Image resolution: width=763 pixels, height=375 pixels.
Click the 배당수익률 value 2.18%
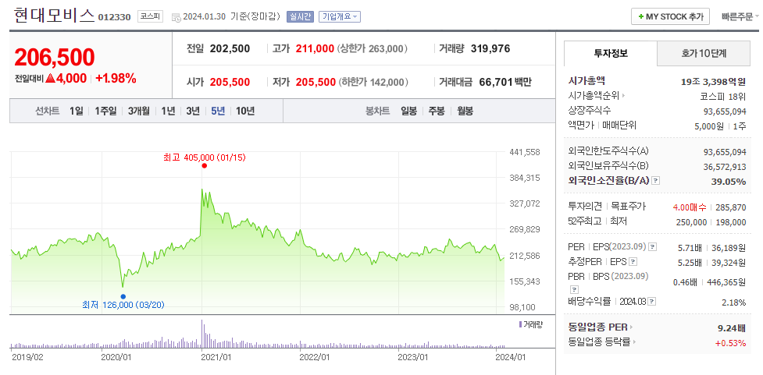[x=734, y=302]
